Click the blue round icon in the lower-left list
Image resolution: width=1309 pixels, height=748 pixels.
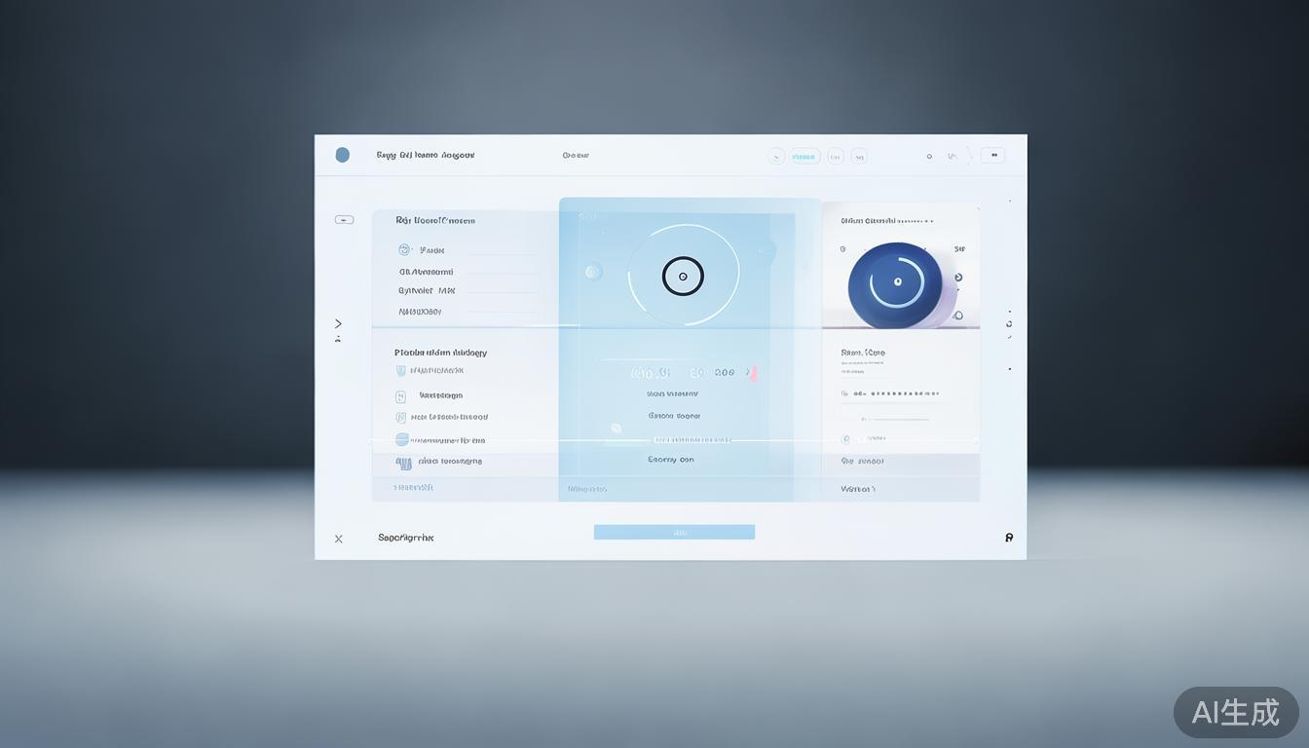pyautogui.click(x=401, y=440)
